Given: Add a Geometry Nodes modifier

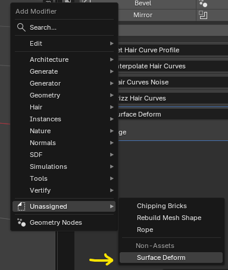Looking at the screenshot, I should pyautogui.click(x=64, y=222).
